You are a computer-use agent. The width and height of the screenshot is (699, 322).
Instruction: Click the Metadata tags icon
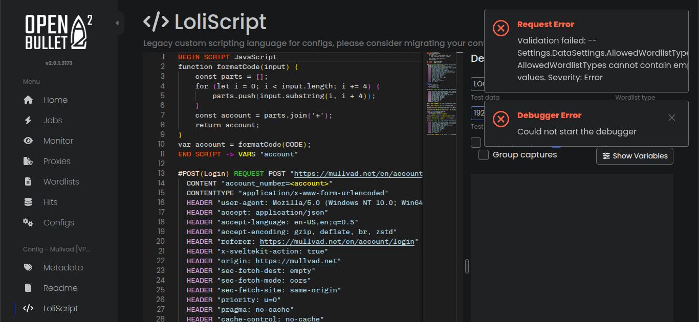[28, 267]
